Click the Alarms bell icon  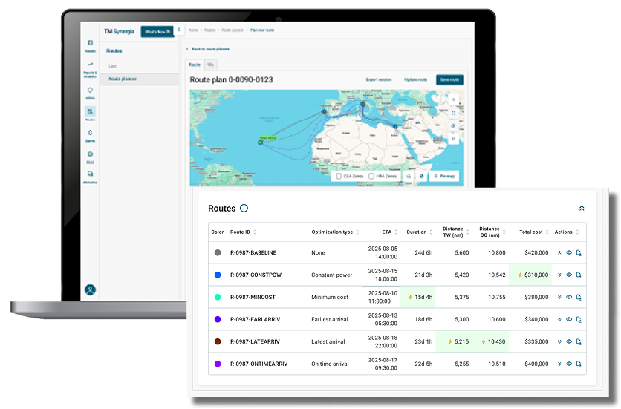(x=90, y=134)
